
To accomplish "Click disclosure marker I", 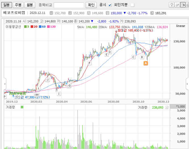I will tap(59, 94).
